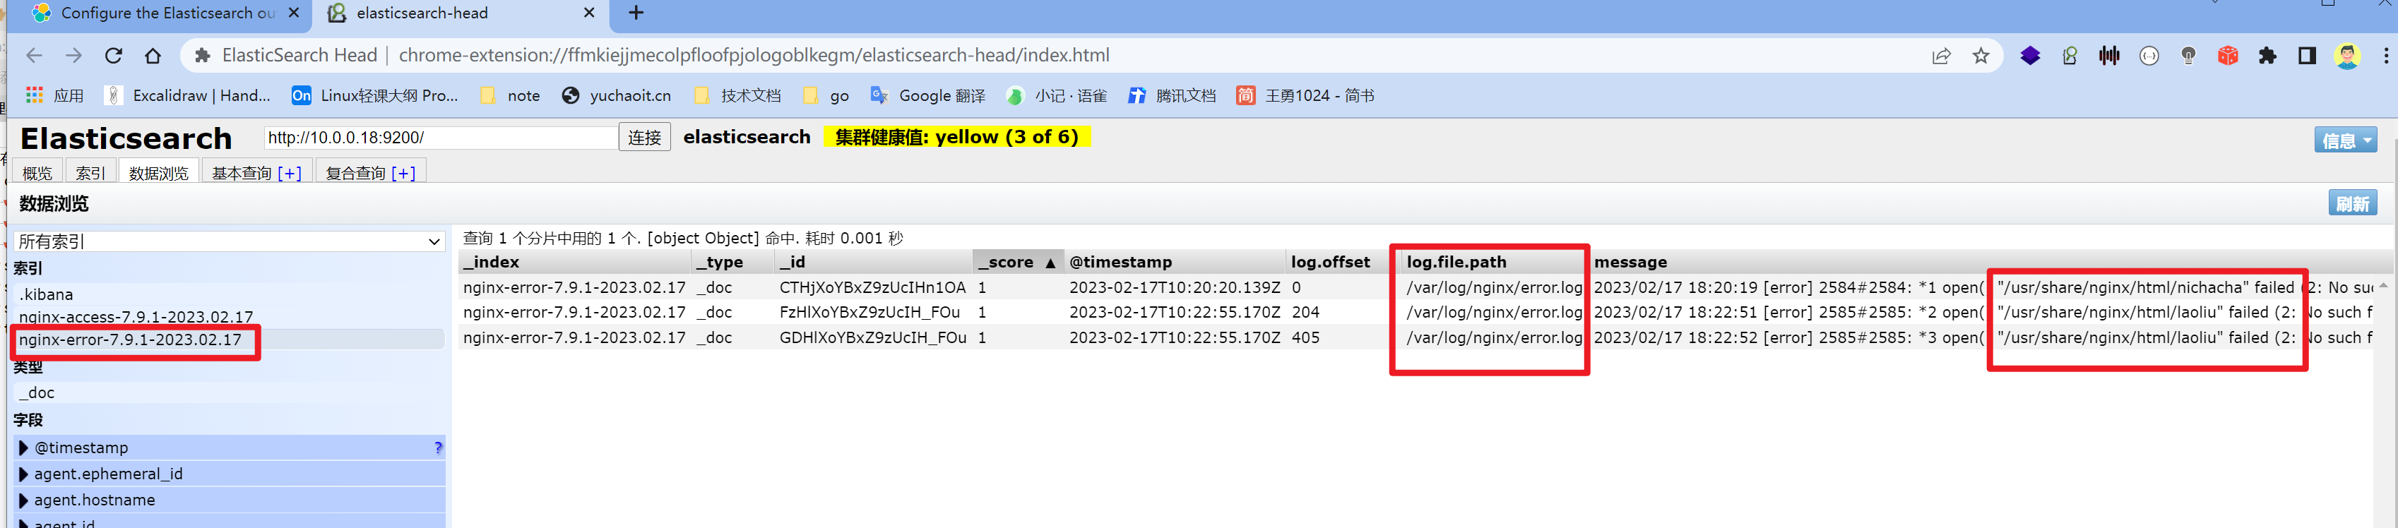Viewport: 2398px width, 528px height.
Task: Open the share page icon in address bar
Action: (1941, 56)
